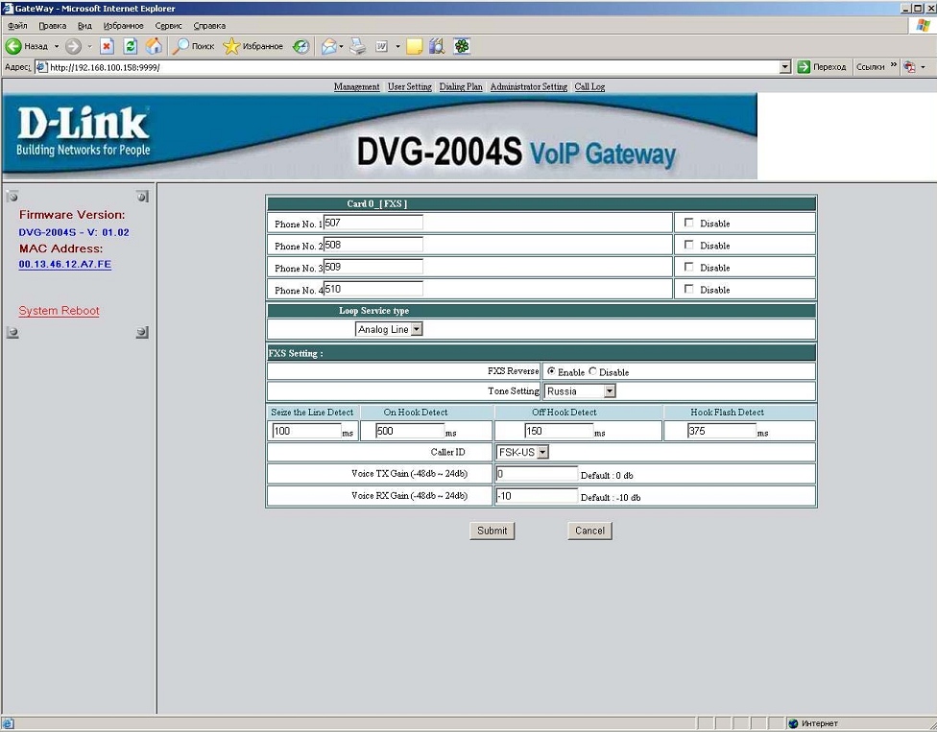This screenshot has height=732, width=937.
Task: Open the Mail envelope icon
Action: 329,46
